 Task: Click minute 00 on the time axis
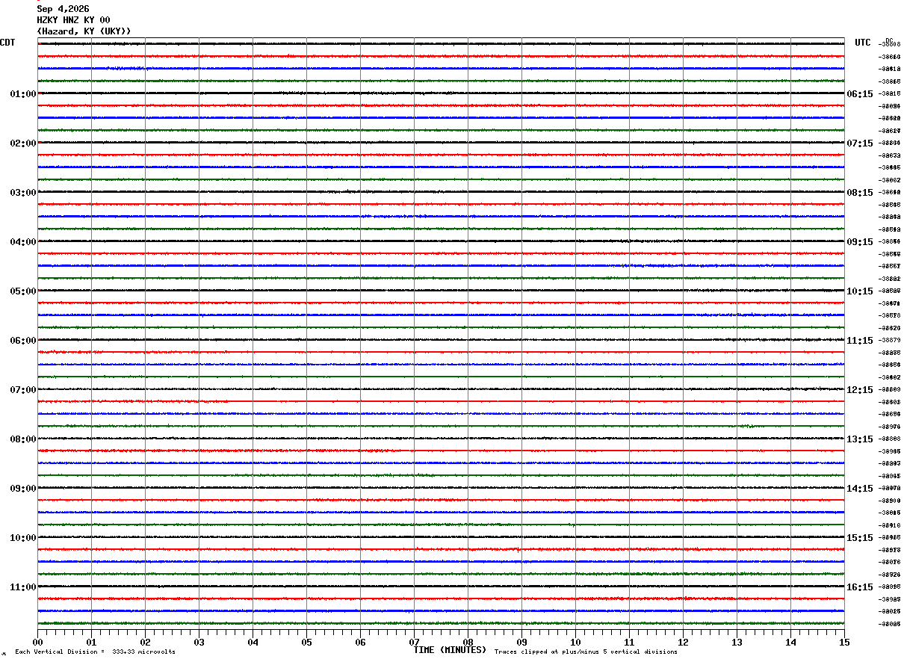(x=37, y=643)
